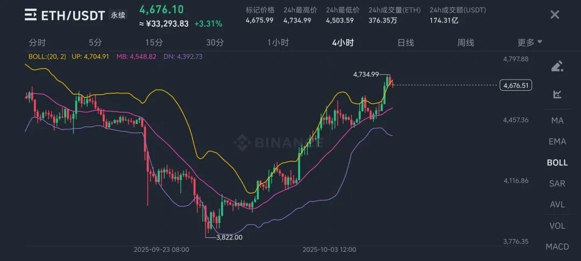581x261 pixels.
Task: Select the drawing pencil tool
Action: pos(557,66)
